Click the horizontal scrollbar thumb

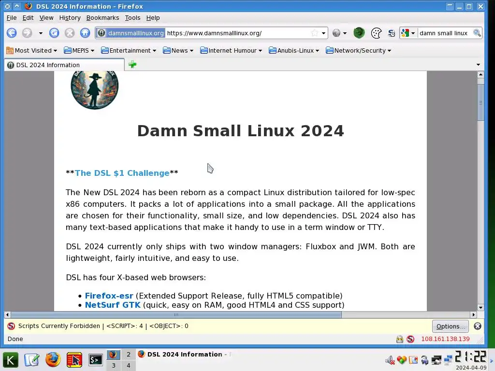(176, 314)
